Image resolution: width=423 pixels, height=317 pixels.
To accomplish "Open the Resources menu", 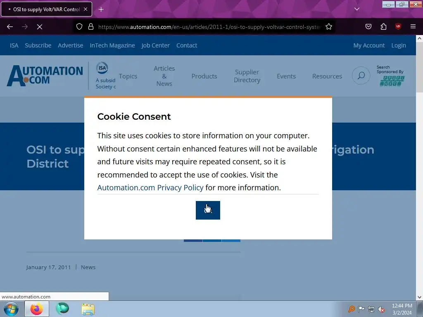I will click(x=327, y=76).
